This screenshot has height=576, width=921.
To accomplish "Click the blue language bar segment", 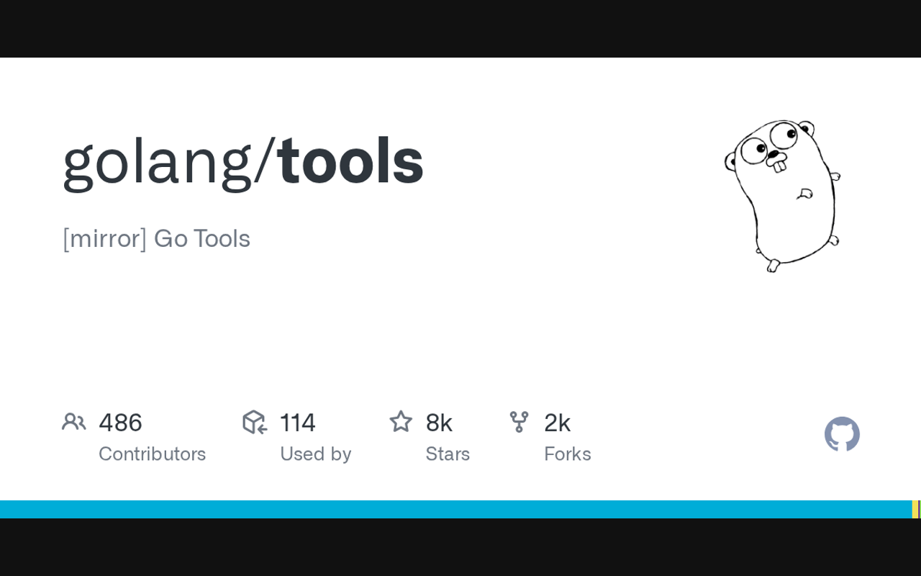I will tap(453, 509).
